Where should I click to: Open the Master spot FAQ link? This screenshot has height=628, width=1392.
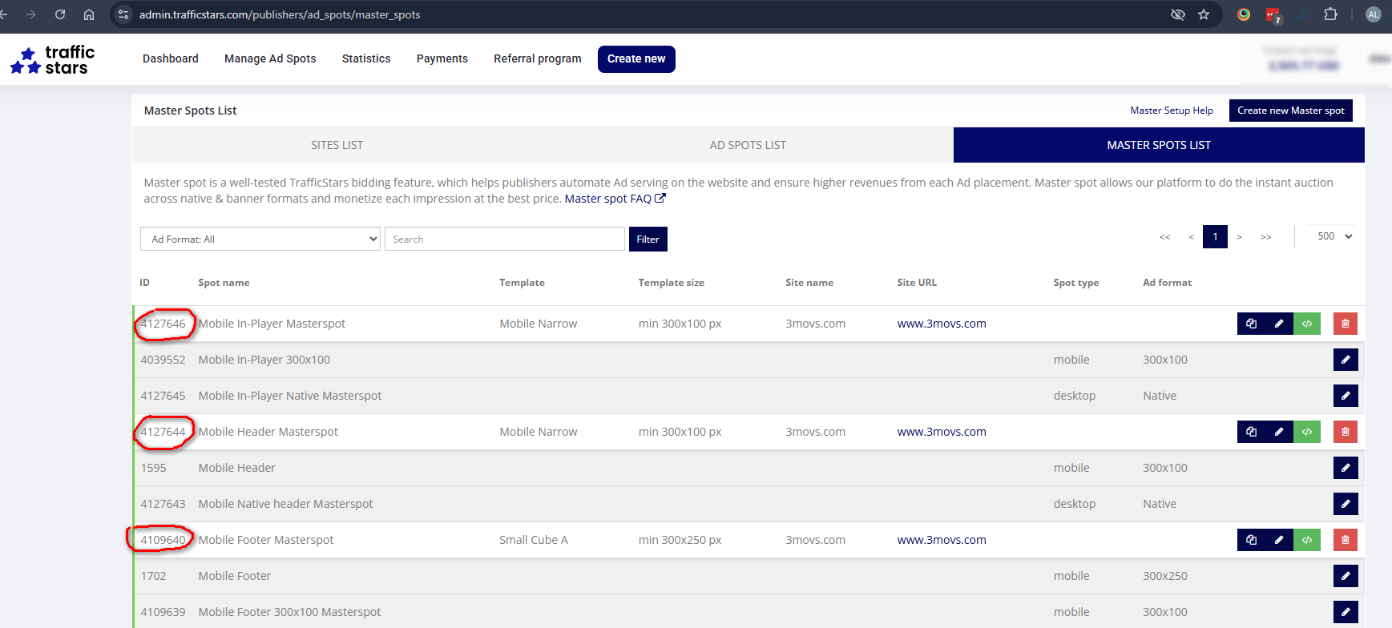pyautogui.click(x=615, y=199)
